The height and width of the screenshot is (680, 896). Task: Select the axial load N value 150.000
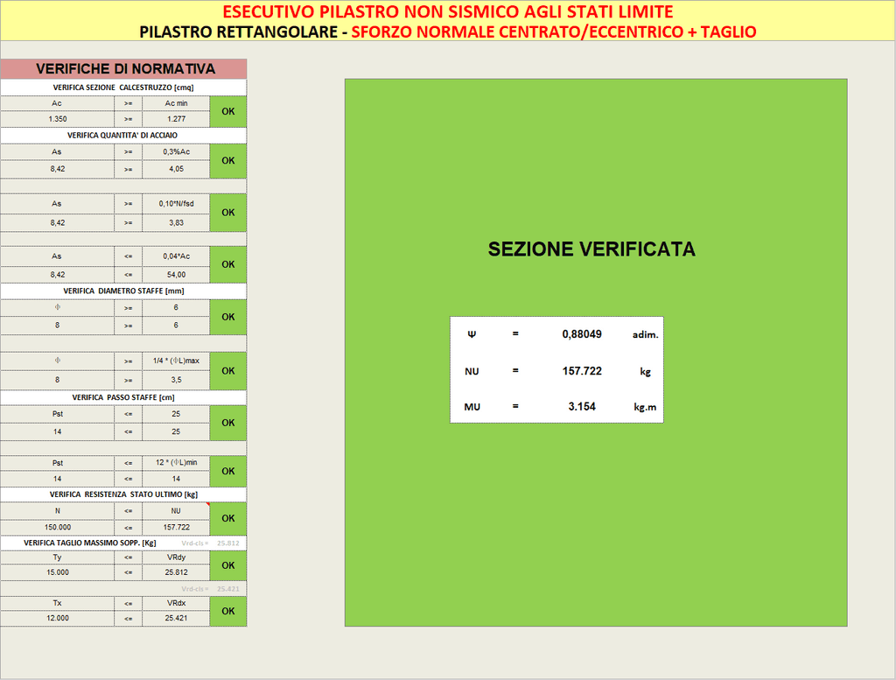(57, 527)
